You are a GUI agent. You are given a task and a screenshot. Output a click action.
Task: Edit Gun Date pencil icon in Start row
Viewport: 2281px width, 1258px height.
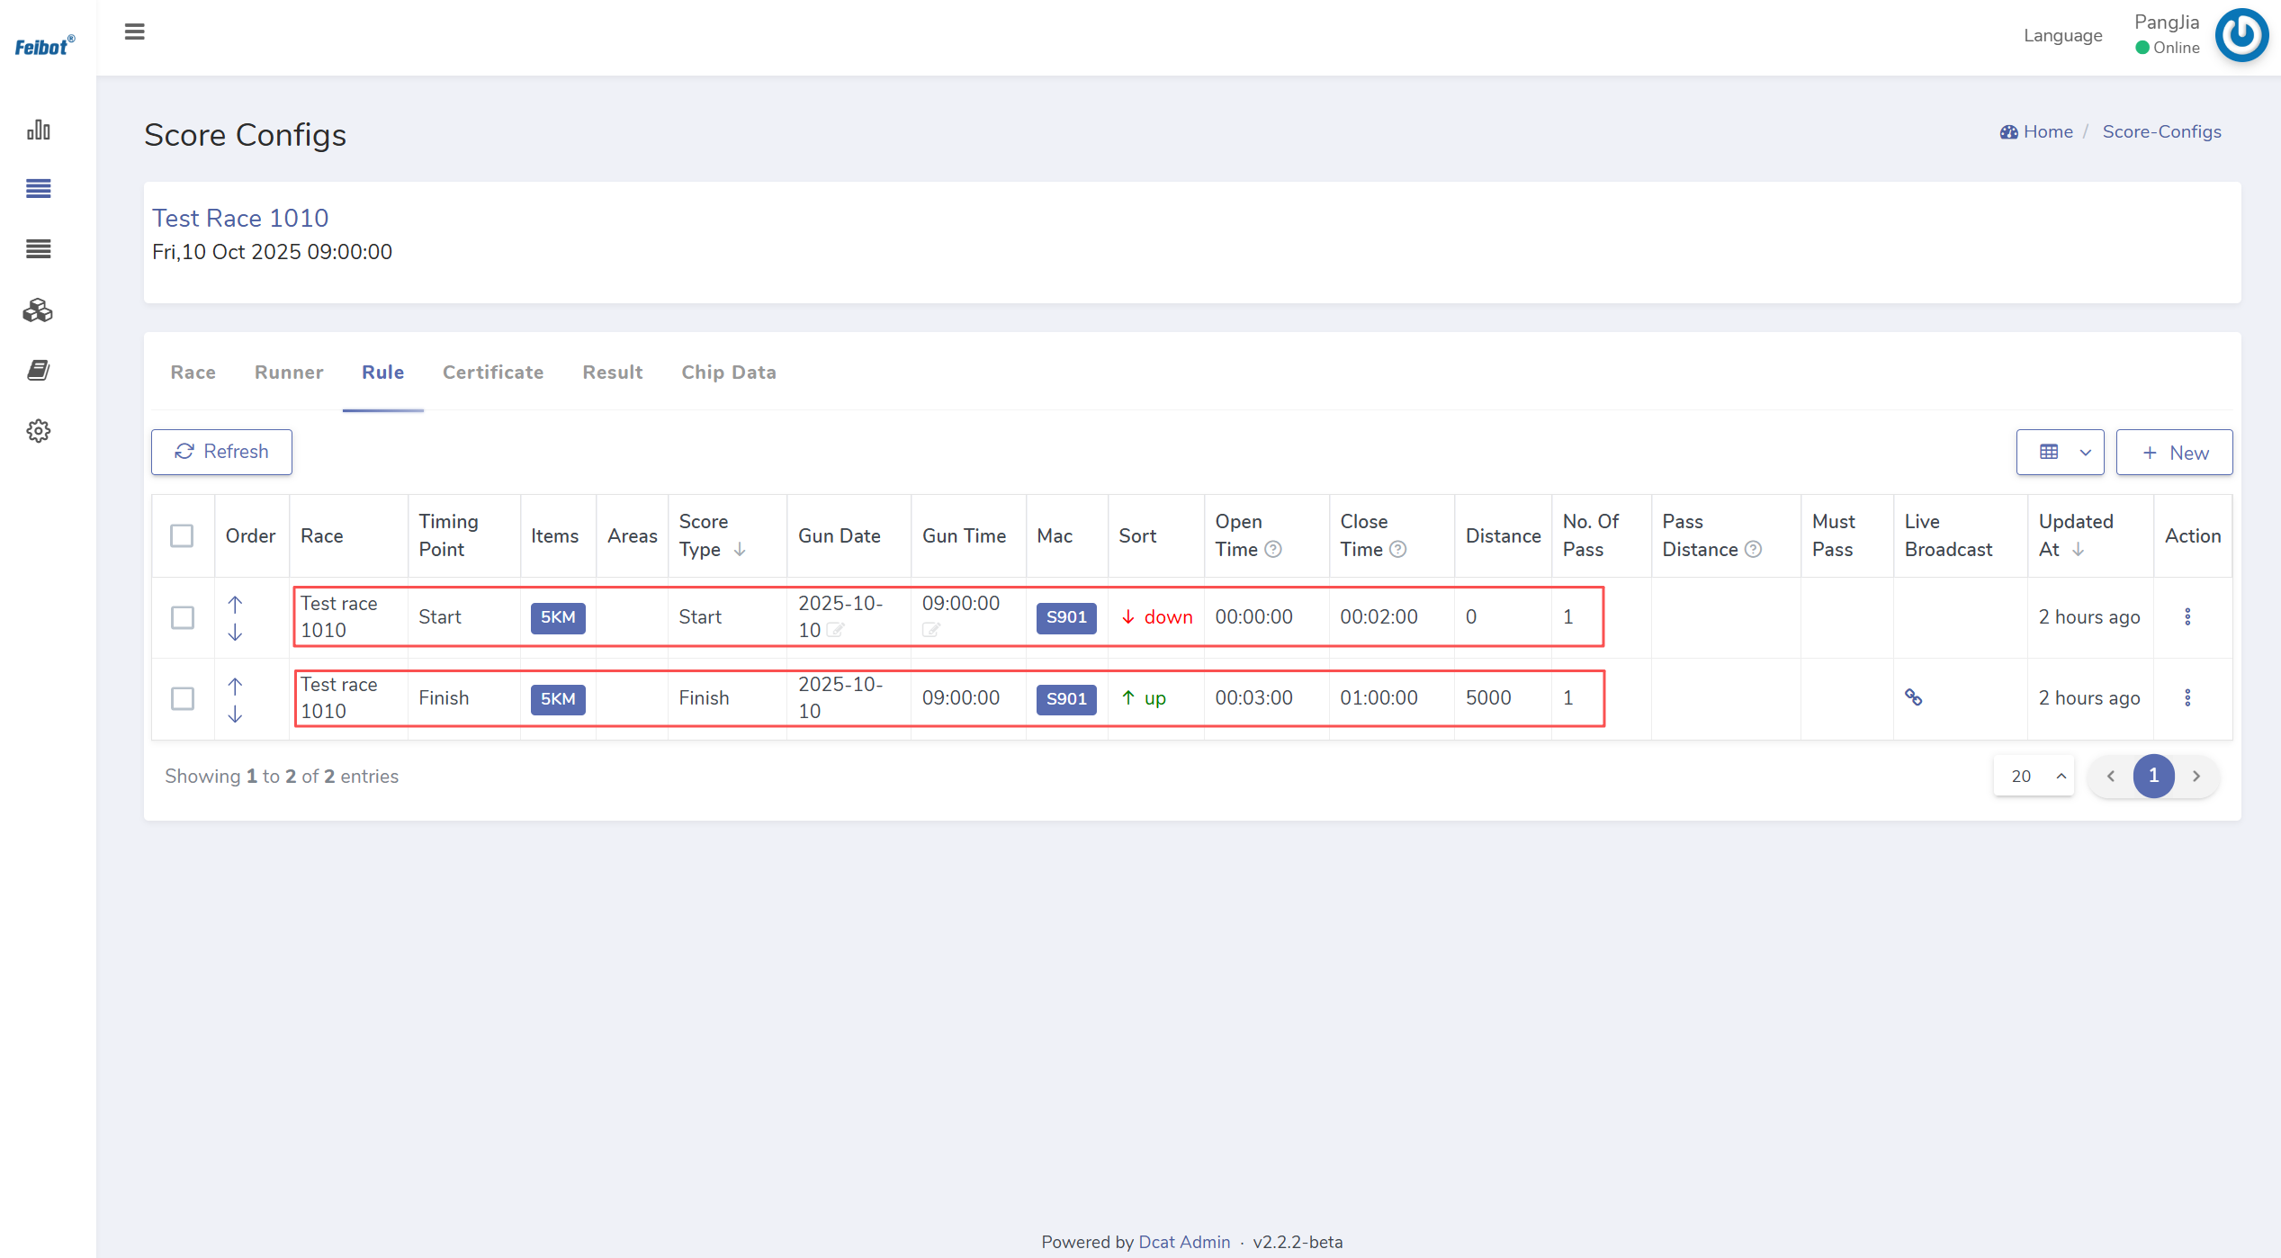click(835, 630)
